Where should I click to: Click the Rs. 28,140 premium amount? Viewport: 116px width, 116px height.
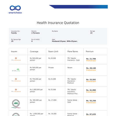click(x=91, y=68)
